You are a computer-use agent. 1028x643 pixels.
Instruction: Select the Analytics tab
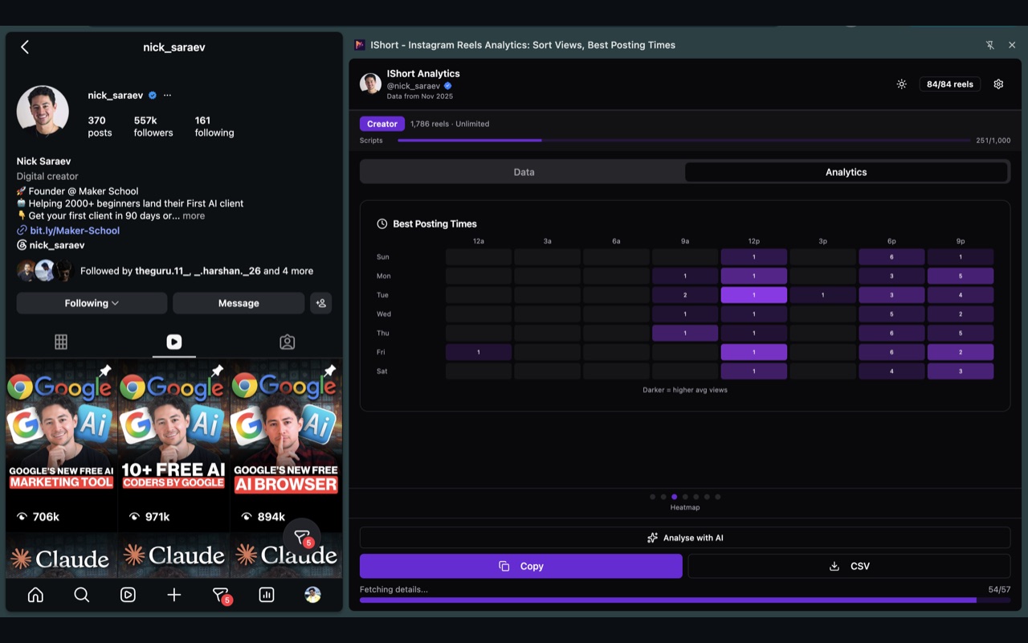pyautogui.click(x=846, y=172)
